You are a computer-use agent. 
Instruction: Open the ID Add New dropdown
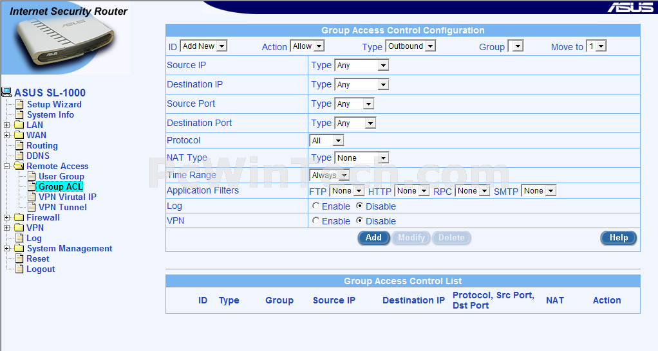tap(203, 46)
